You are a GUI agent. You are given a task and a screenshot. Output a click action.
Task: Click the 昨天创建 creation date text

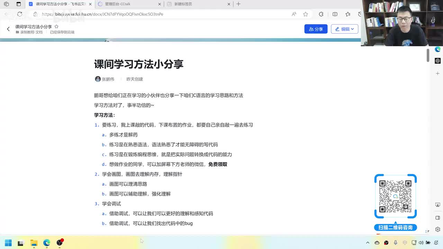click(135, 79)
